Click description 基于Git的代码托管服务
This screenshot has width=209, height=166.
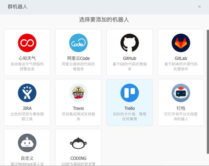click(x=130, y=67)
